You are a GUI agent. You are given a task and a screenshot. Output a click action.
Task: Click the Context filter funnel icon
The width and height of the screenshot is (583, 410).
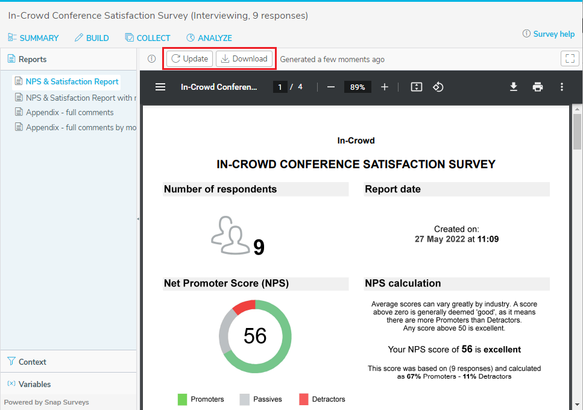point(11,361)
